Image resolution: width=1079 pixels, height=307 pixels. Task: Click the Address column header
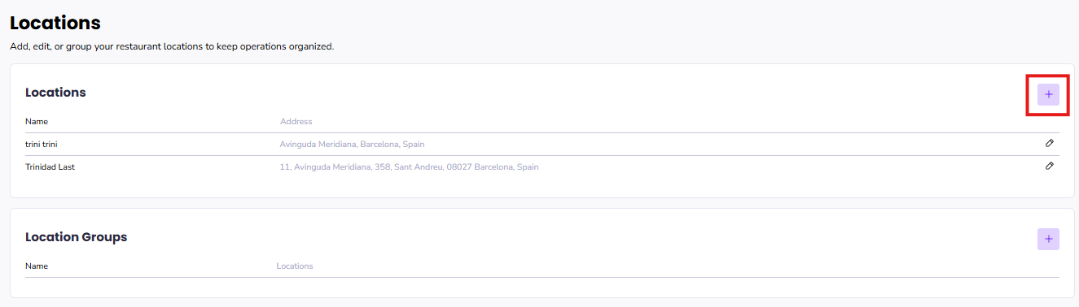coord(296,122)
